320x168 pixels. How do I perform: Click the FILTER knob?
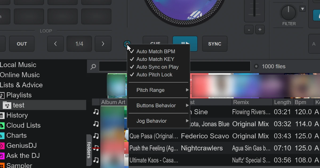point(289,13)
